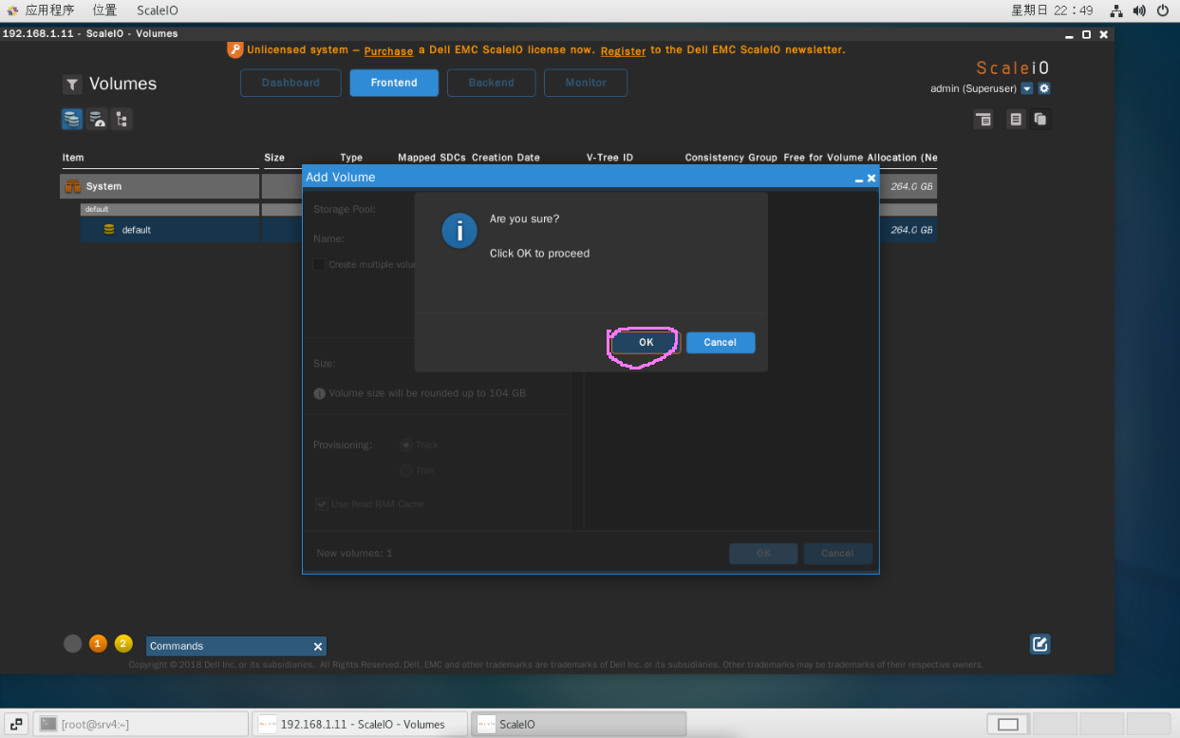The image size is (1180, 738).
Task: Select the V-Tree hierarchy view icon
Action: pos(122,119)
